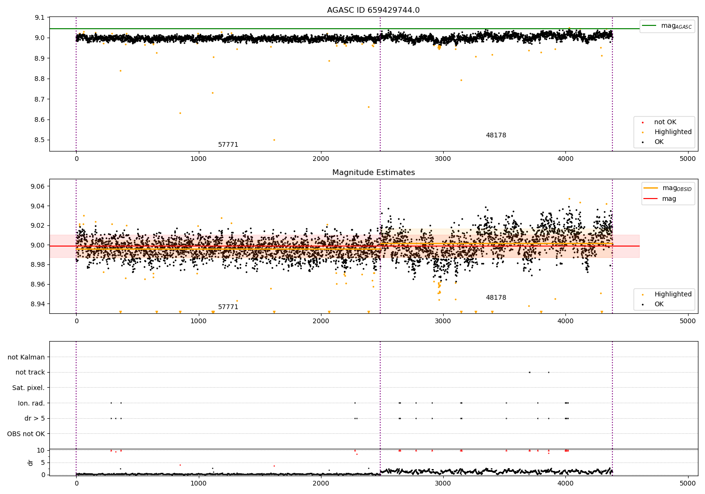The height and width of the screenshot is (494, 705).
Task: Click x-axis tick 2000 of Magnitude Estimates plot
Action: click(x=321, y=321)
